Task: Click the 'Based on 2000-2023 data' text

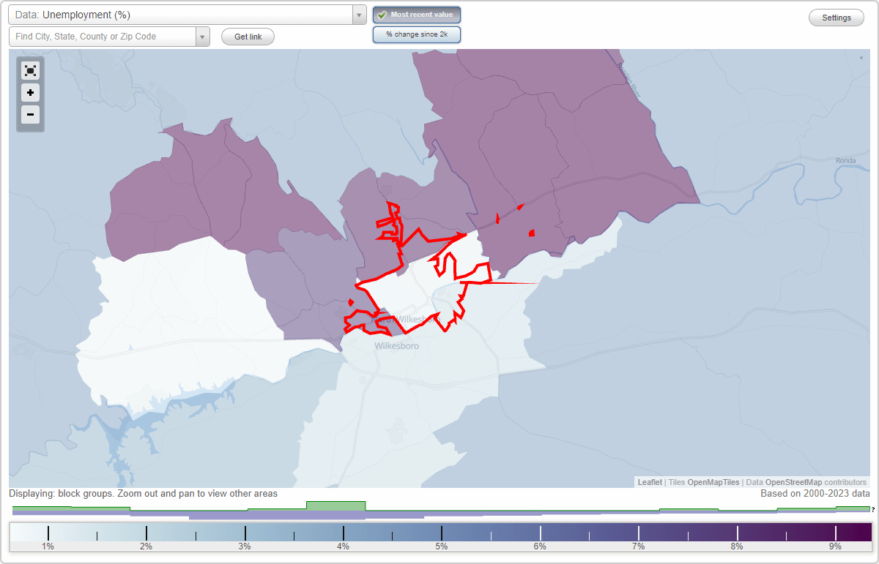Action: click(x=815, y=494)
